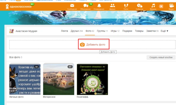This screenshot has width=176, height=105.
Task: Open Сообщения envelope icon
Action: click(x=72, y=7)
